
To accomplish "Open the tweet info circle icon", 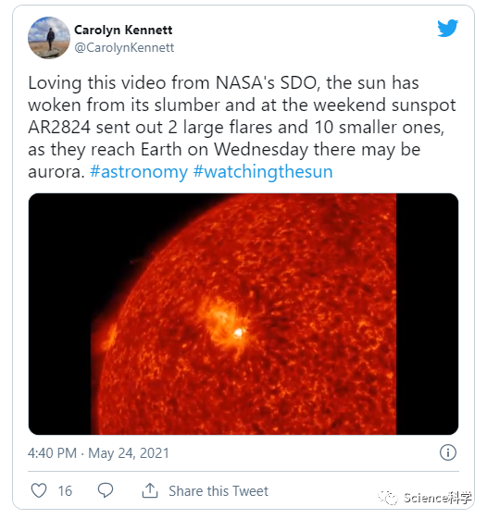I will [x=448, y=452].
